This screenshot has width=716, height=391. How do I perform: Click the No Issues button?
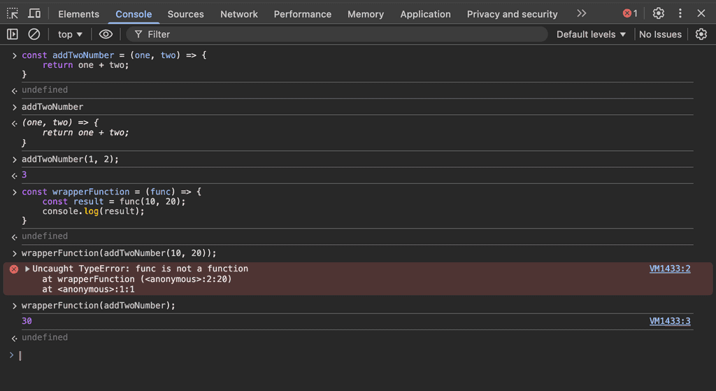point(660,34)
